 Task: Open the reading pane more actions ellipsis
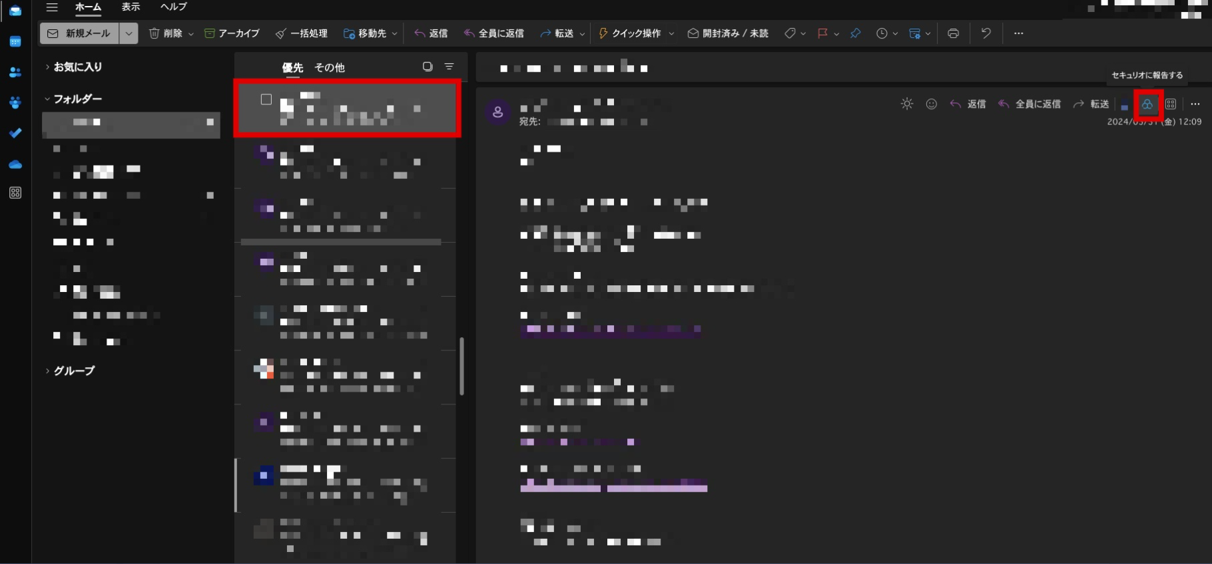click(x=1195, y=104)
